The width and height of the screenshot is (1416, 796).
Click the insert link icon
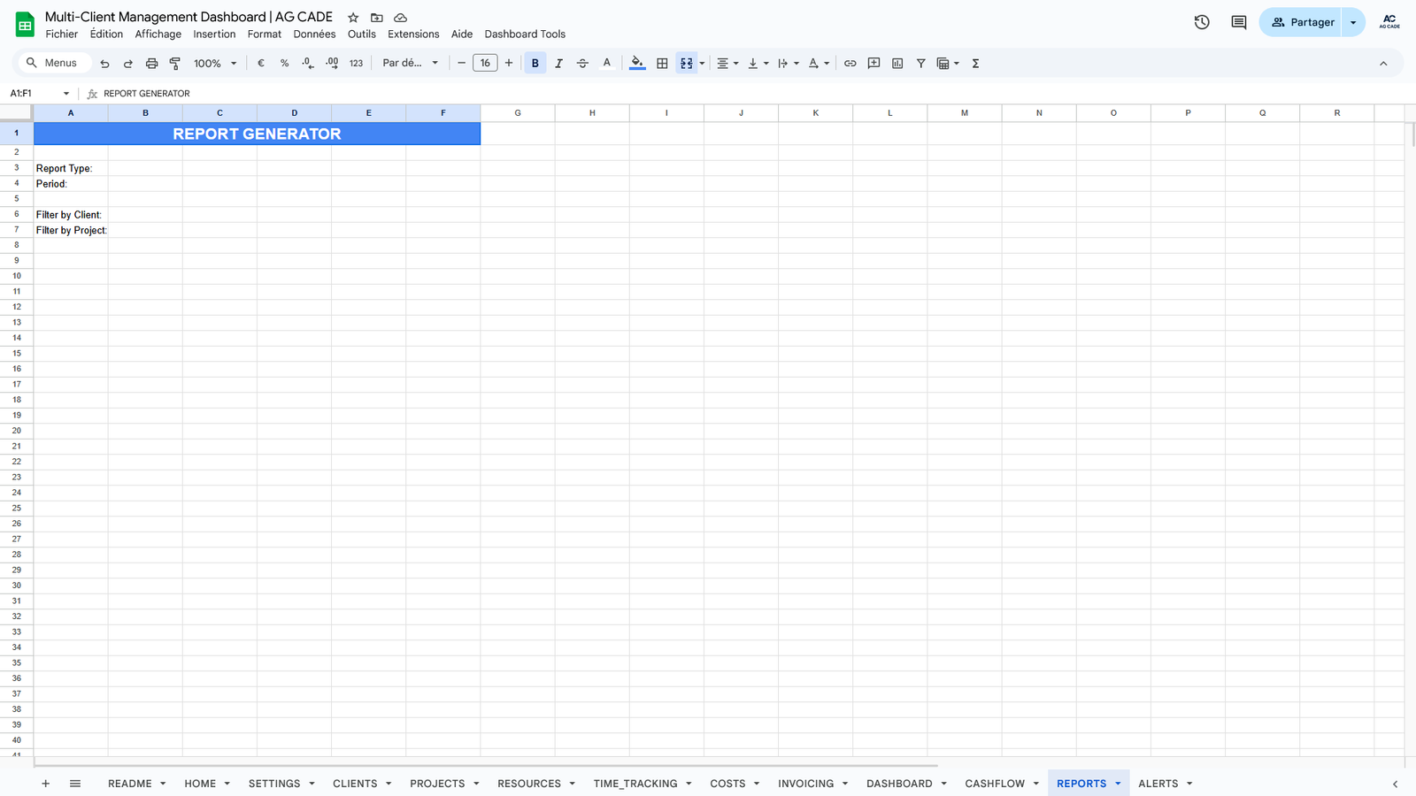click(850, 64)
